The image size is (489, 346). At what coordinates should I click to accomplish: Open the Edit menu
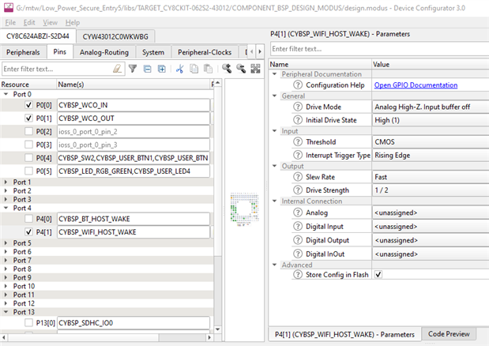pos(29,22)
